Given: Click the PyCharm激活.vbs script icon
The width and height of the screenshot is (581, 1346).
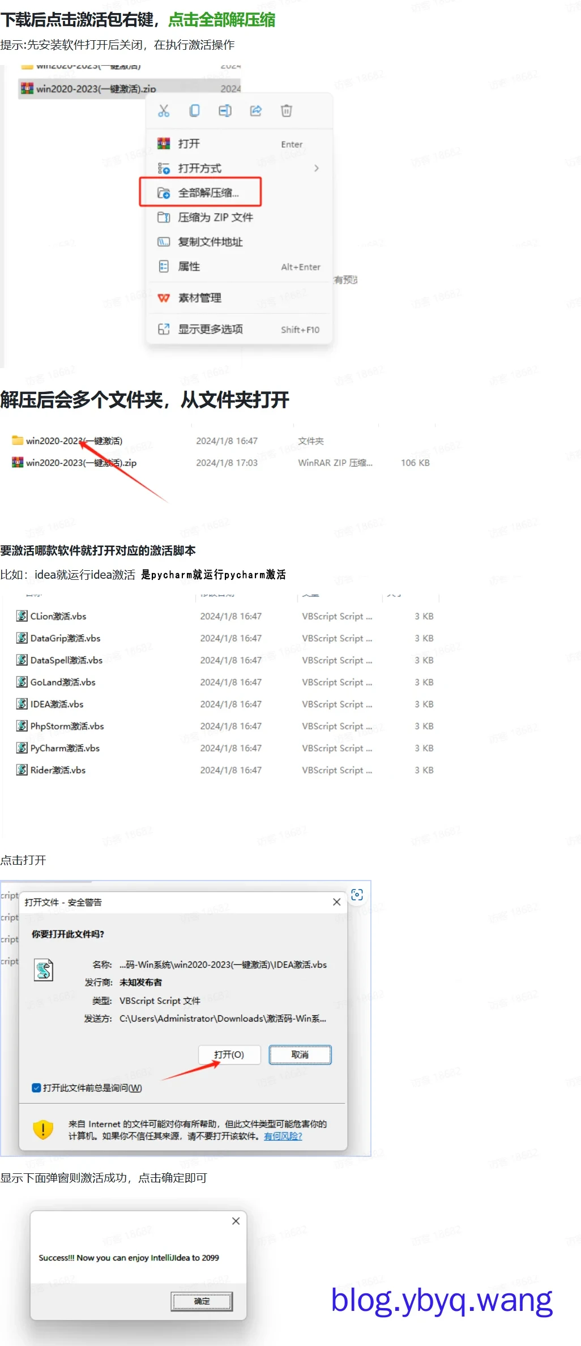Looking at the screenshot, I should tap(22, 748).
